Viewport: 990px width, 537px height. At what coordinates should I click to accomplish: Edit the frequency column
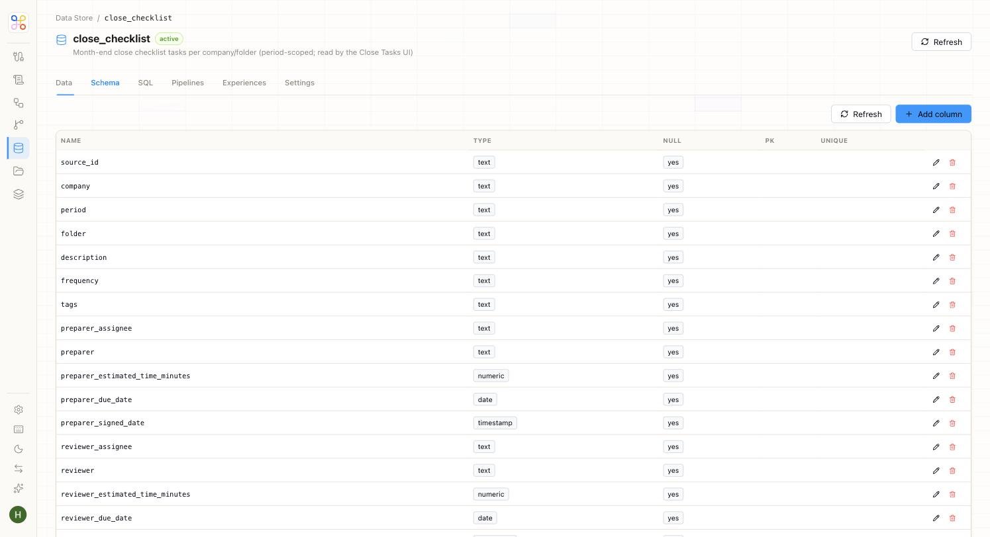click(x=936, y=281)
